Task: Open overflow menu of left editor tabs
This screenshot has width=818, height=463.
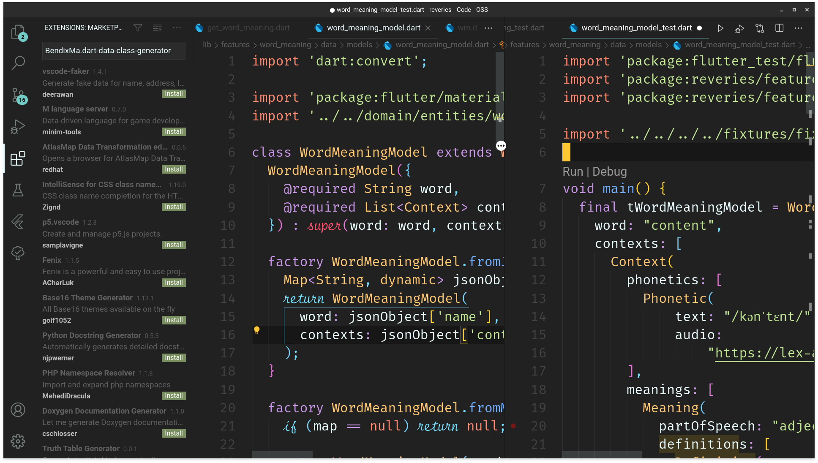Action: point(488,28)
